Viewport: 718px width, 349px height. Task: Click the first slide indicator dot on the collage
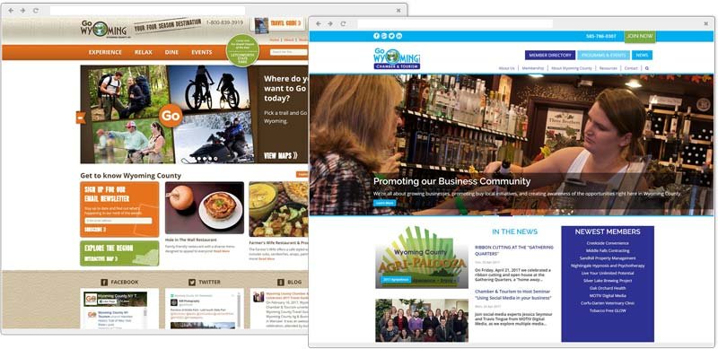point(199,159)
